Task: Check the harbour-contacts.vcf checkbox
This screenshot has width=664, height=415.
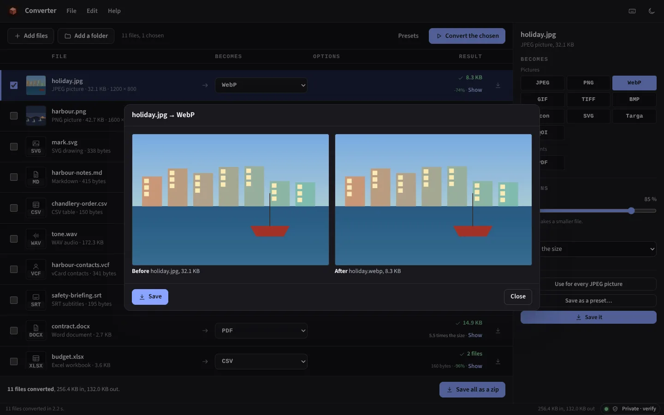Action: (14, 269)
